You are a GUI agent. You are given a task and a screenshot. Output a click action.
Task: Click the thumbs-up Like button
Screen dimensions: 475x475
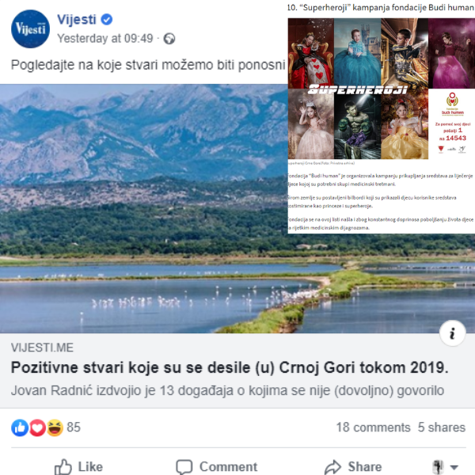[78, 466]
